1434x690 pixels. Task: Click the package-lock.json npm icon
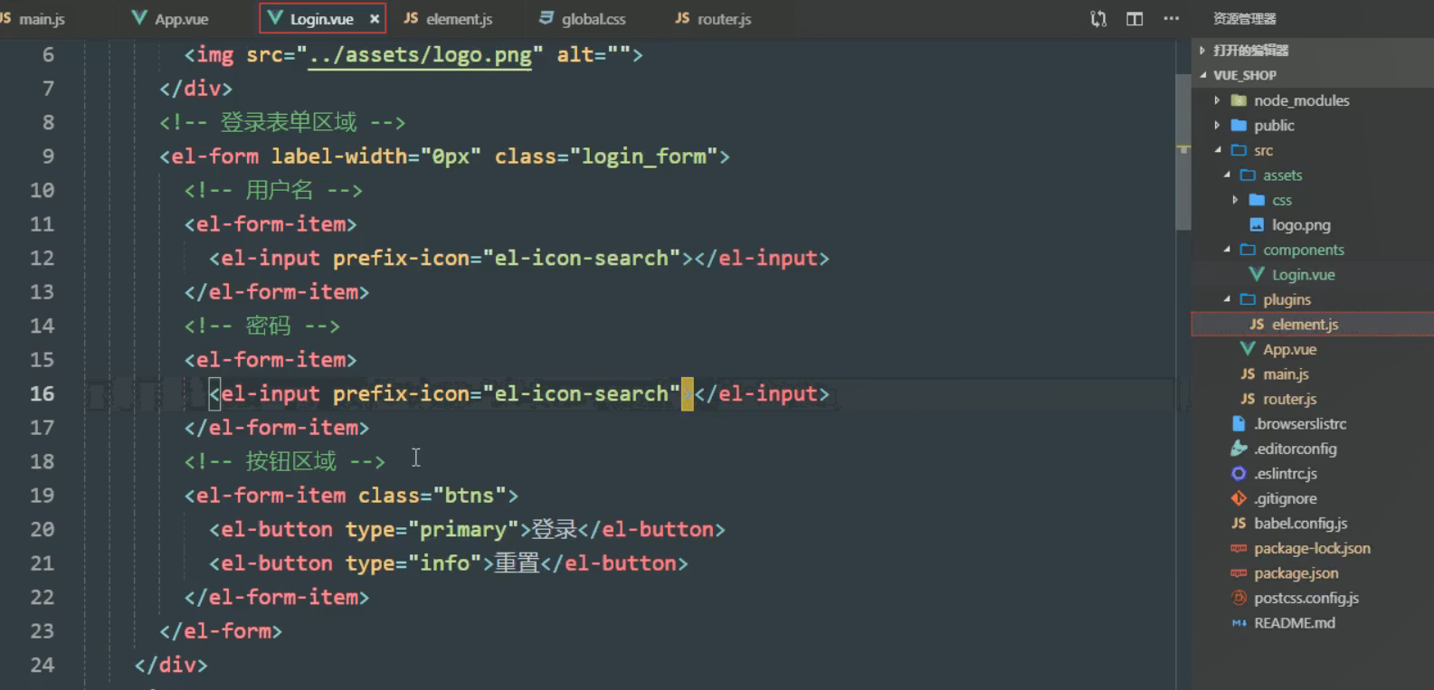pos(1239,548)
